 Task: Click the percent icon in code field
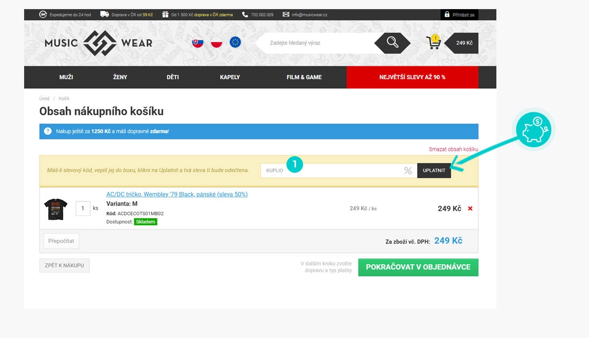click(408, 171)
